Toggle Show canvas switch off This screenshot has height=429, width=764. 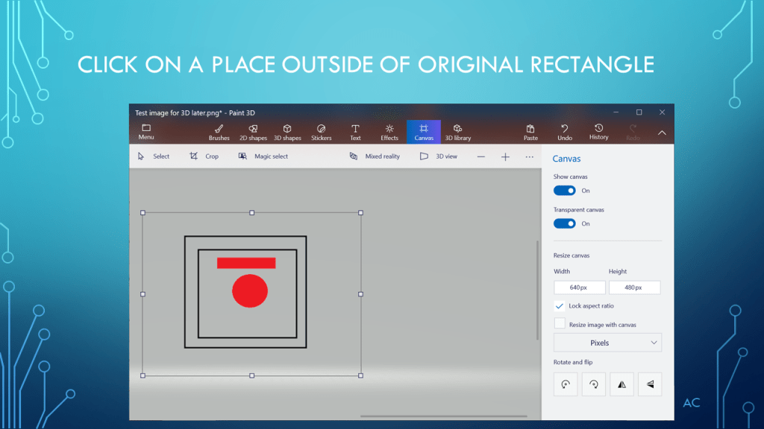click(564, 191)
